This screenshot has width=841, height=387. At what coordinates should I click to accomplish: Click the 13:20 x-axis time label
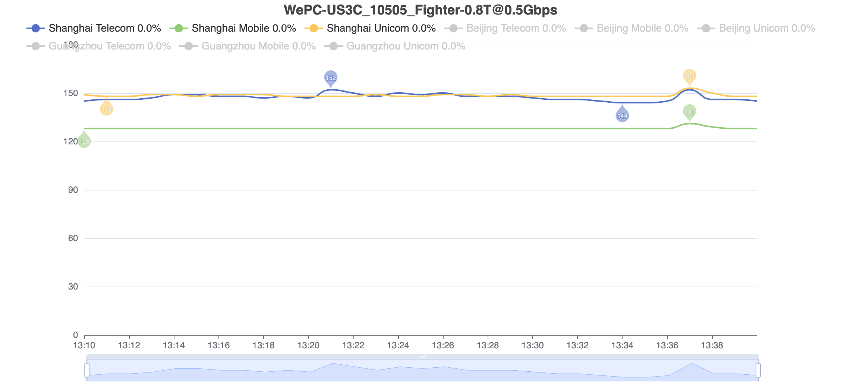click(x=308, y=345)
